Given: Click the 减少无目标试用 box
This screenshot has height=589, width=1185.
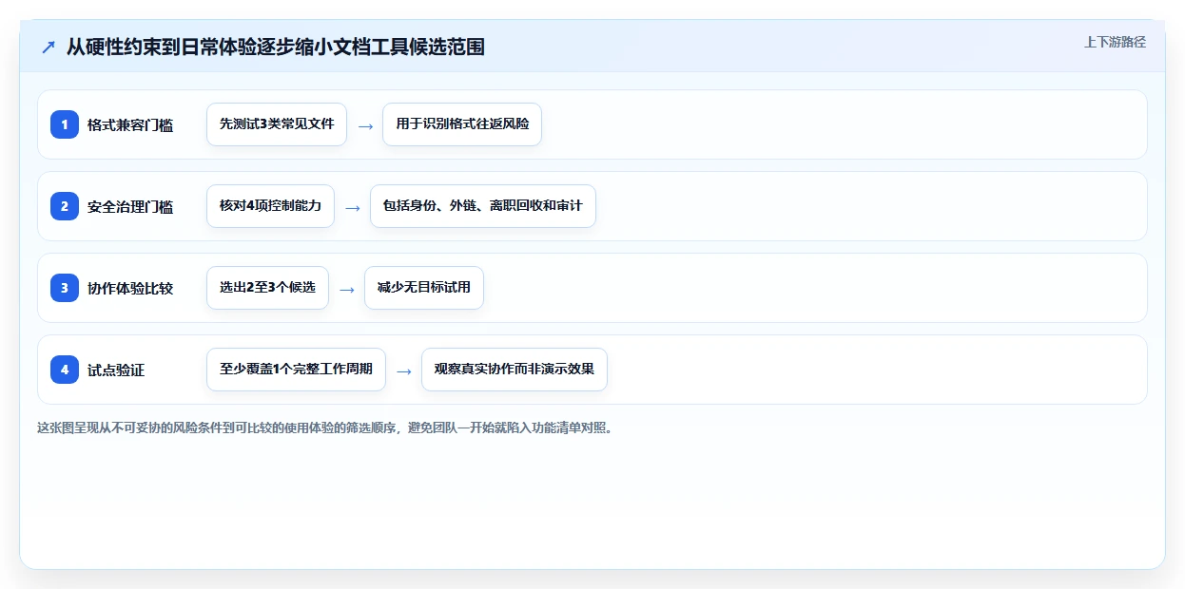Looking at the screenshot, I should pyautogui.click(x=424, y=288).
